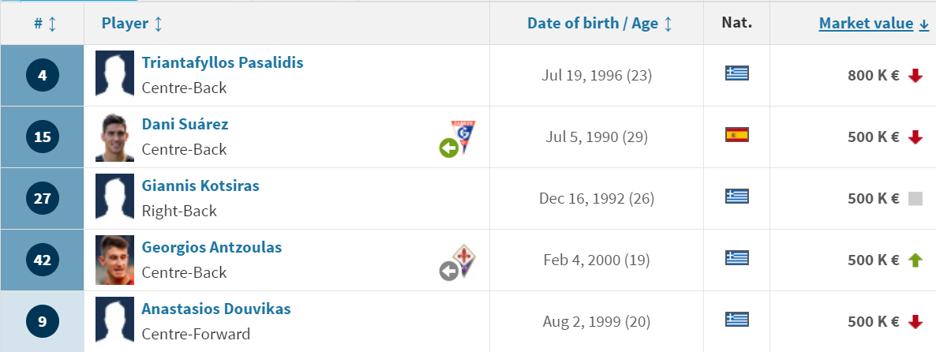
Task: Click Dani Suárez portrait photo
Action: point(114,137)
